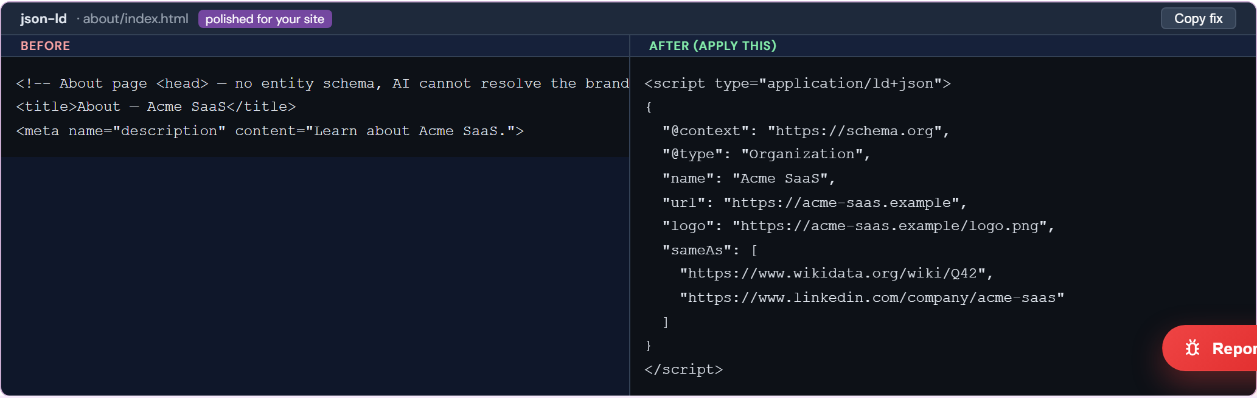Click the "sameAs": [ line
Screen dimensions: 1257x398
coord(709,250)
